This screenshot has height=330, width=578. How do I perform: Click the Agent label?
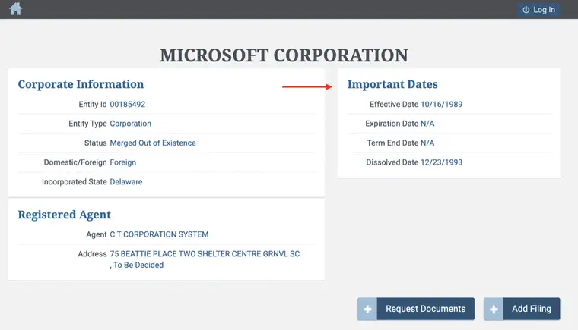point(97,234)
